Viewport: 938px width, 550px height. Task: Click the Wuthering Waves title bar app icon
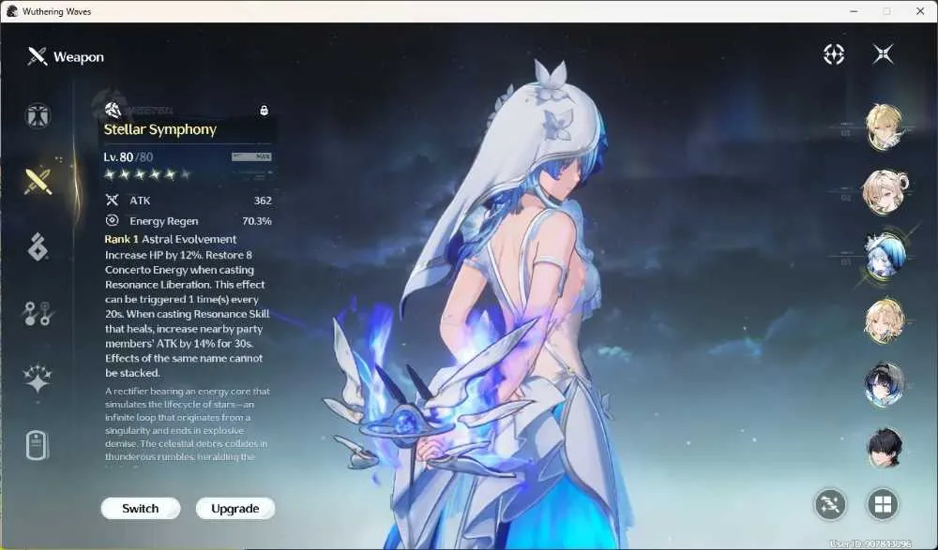click(x=12, y=11)
